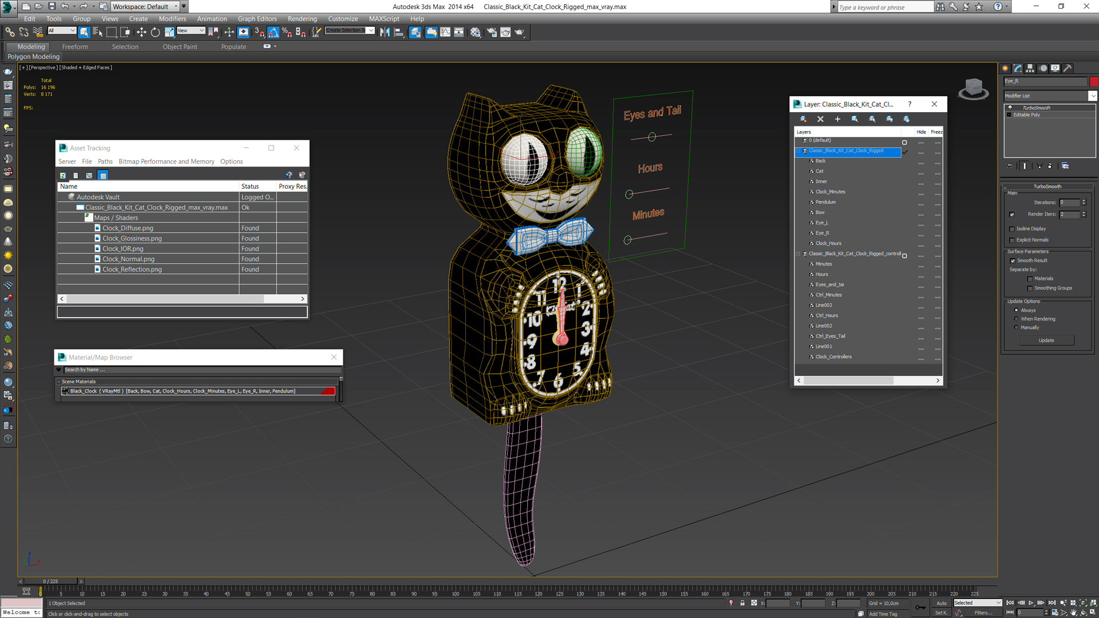1099x618 pixels.
Task: Create new layer in Layer dialog
Action: coord(803,119)
